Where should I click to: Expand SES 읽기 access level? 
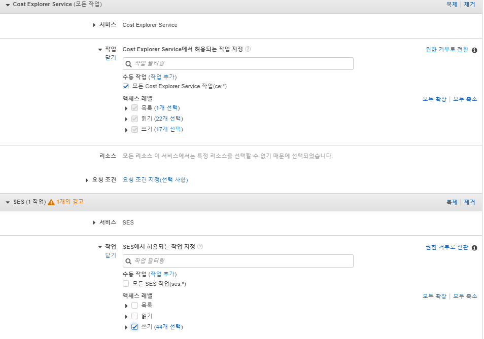click(126, 317)
